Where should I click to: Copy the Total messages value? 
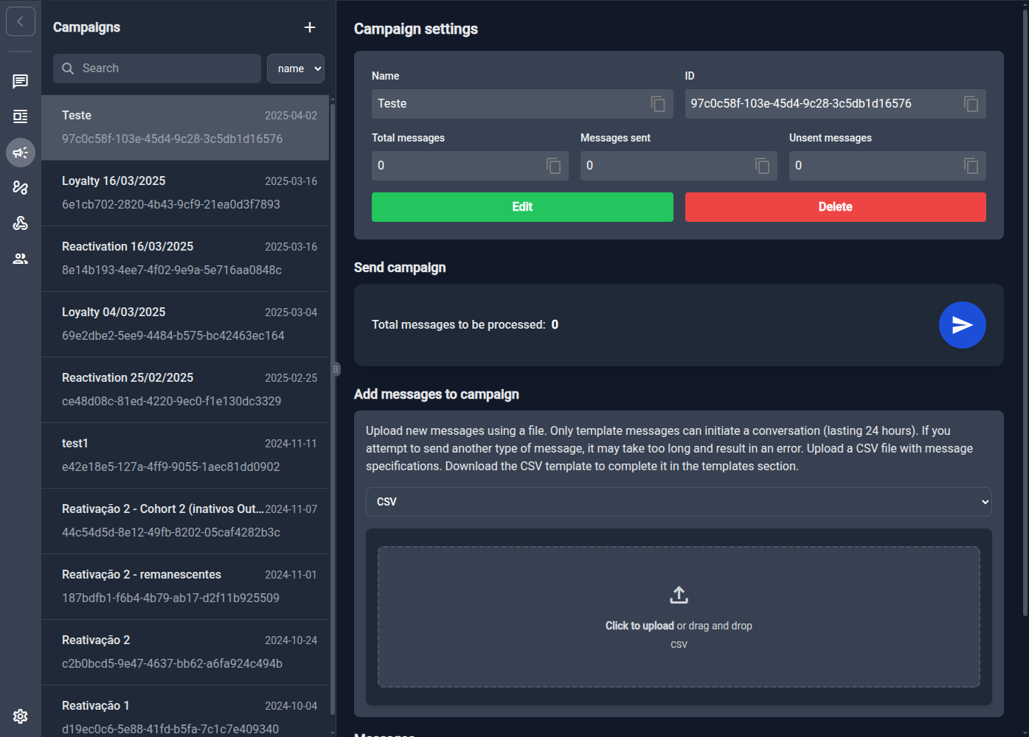click(x=554, y=166)
